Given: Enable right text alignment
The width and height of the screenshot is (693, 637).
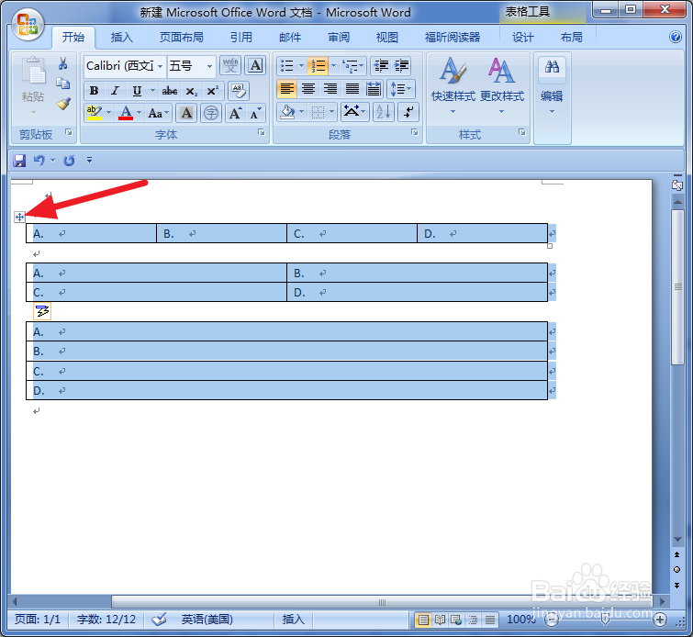Looking at the screenshot, I should click(x=330, y=89).
